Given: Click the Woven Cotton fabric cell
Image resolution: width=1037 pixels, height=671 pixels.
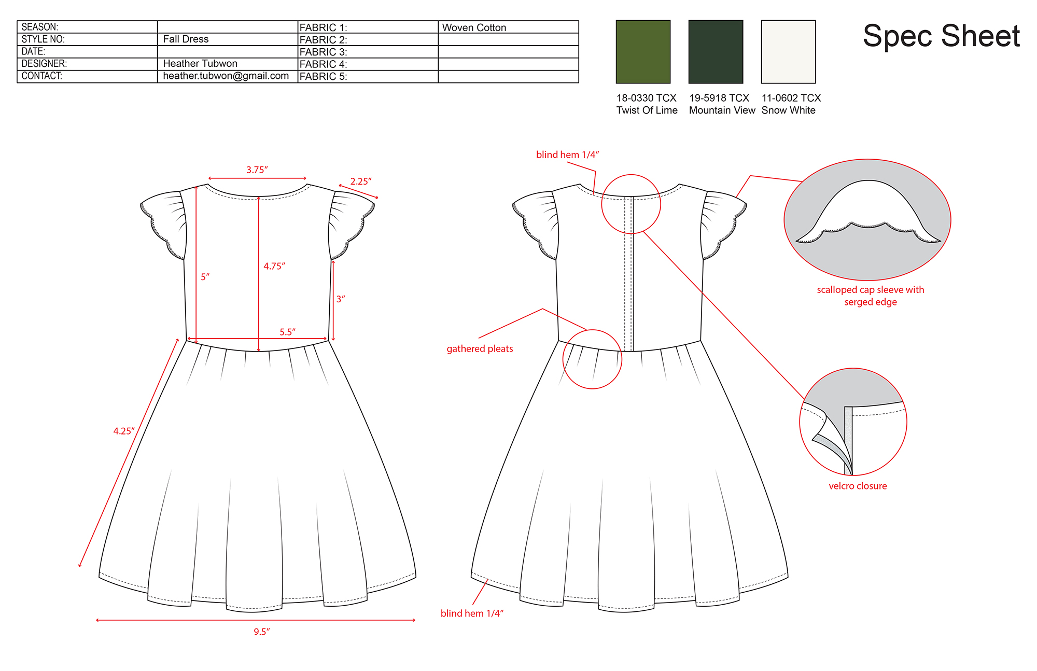Looking at the screenshot, I should pos(474,27).
